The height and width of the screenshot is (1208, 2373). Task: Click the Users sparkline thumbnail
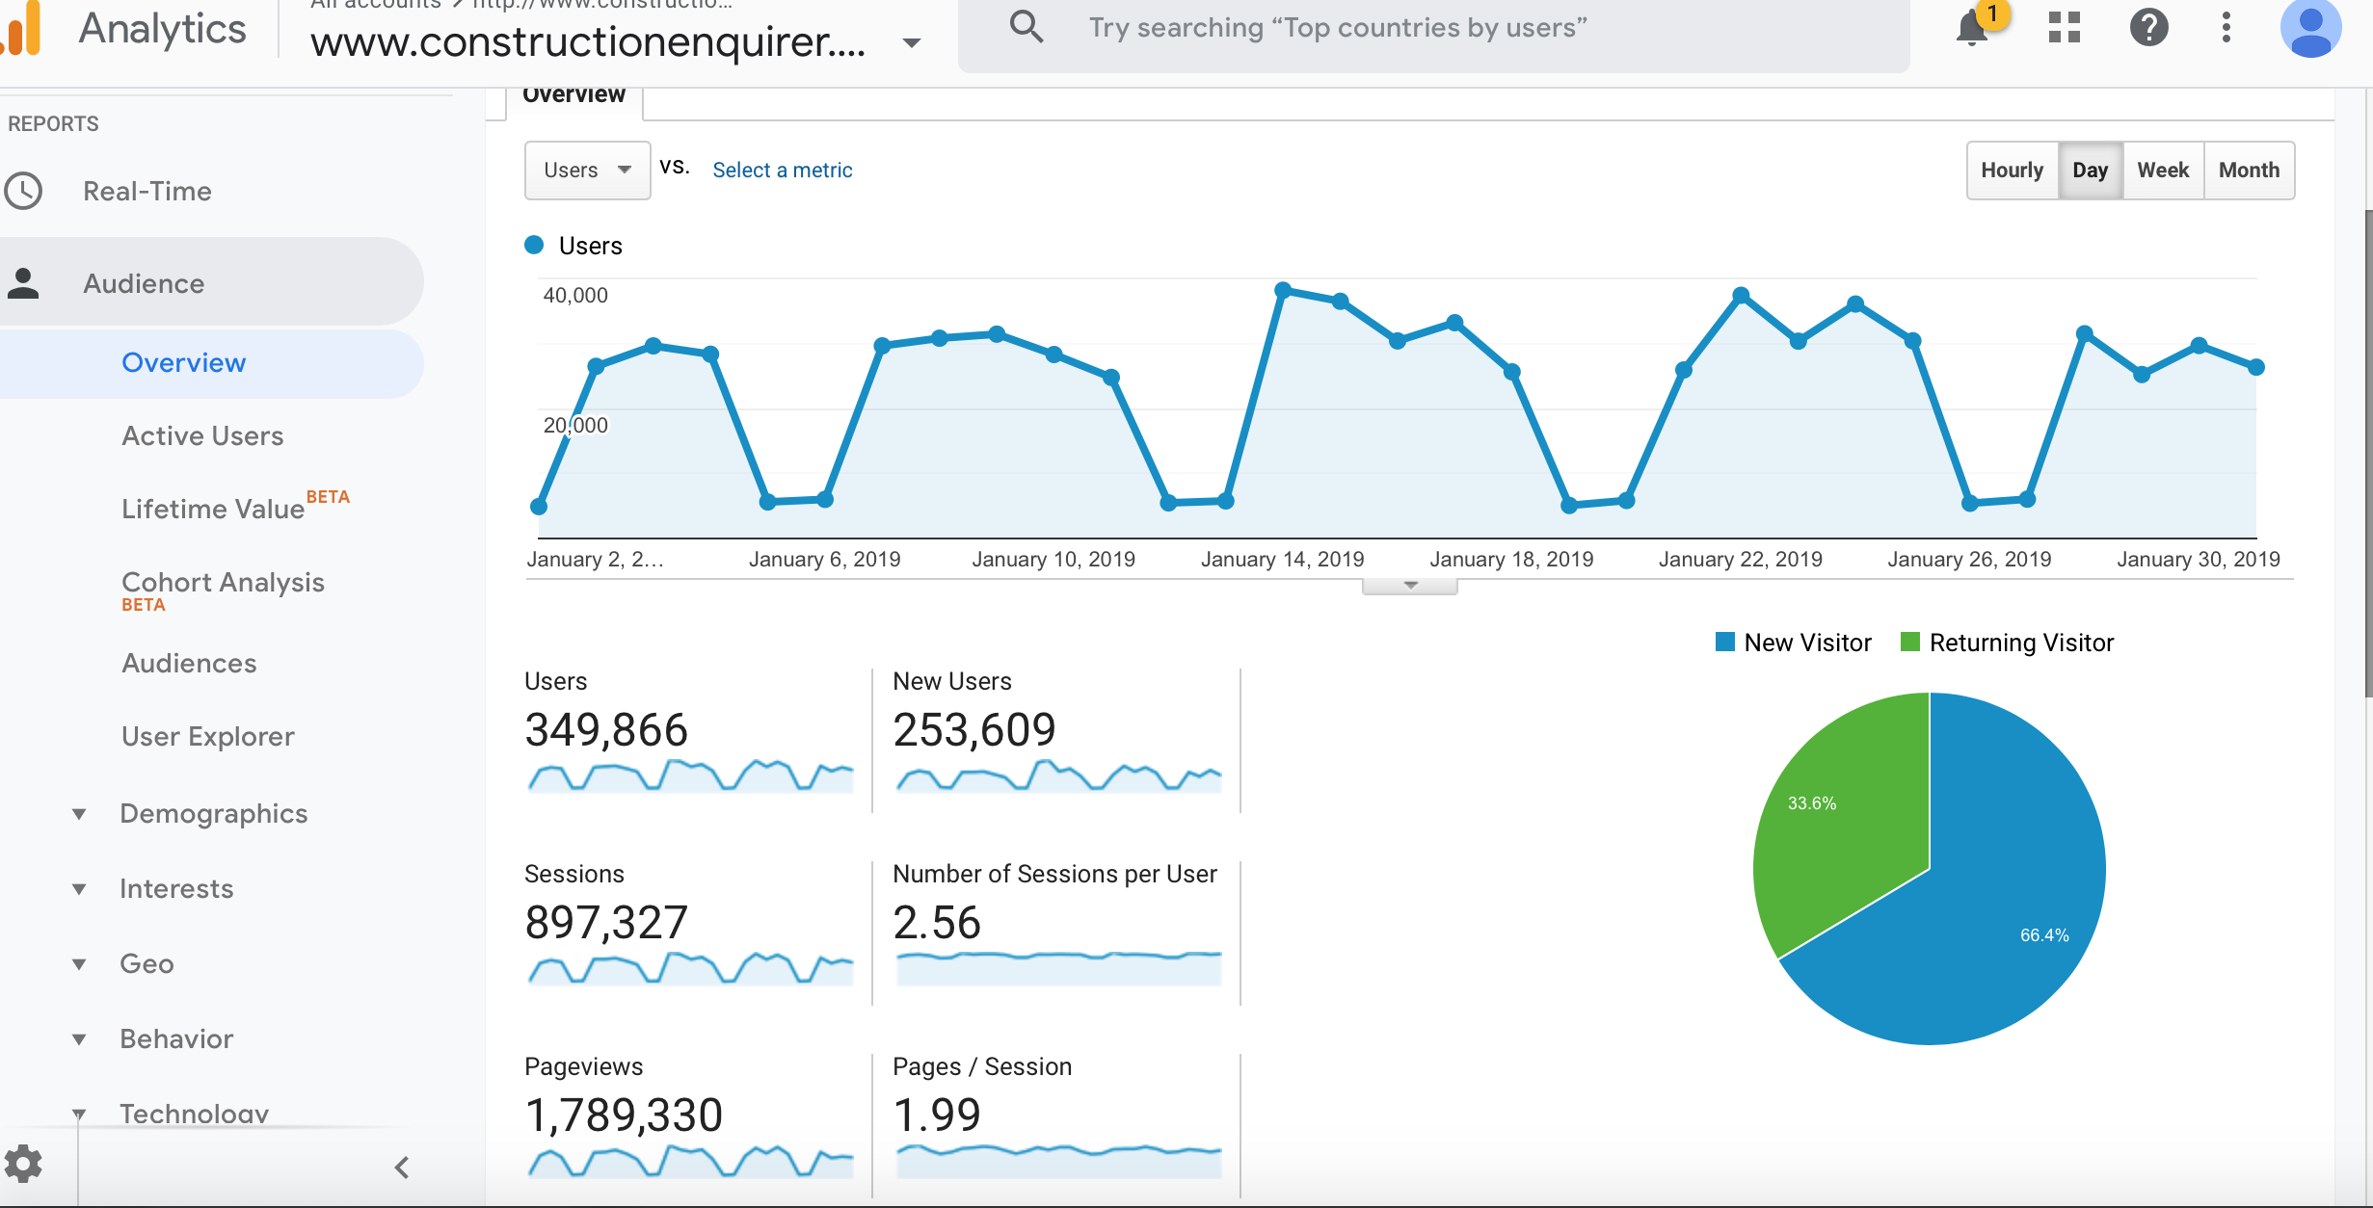coord(690,775)
